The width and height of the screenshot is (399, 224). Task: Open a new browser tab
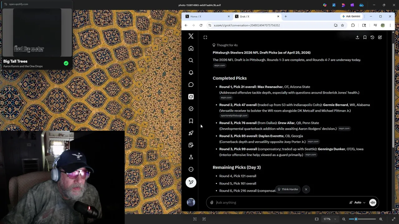tap(286, 16)
